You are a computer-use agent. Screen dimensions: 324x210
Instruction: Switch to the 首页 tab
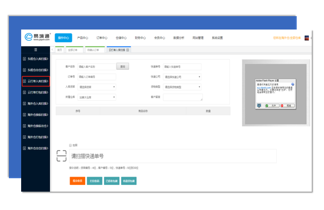60,50
